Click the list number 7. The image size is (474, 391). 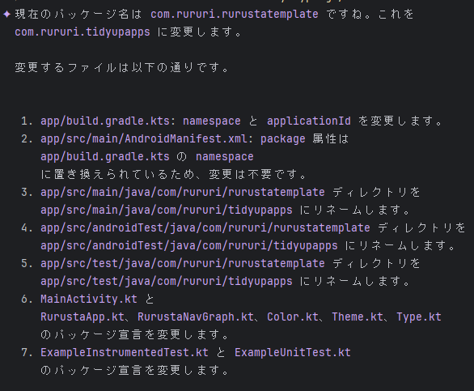tap(27, 353)
